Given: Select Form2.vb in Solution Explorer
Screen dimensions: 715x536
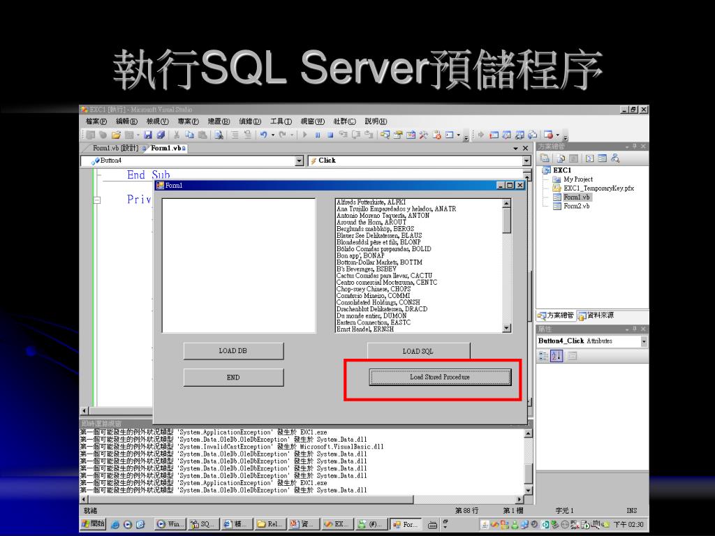Looking at the screenshot, I should click(x=576, y=206).
